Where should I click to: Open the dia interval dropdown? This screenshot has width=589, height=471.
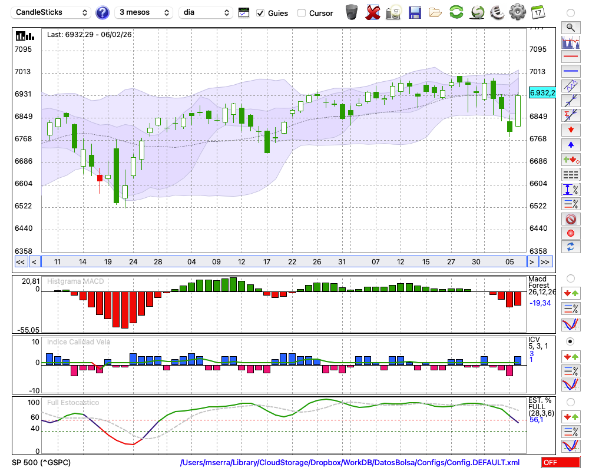206,12
